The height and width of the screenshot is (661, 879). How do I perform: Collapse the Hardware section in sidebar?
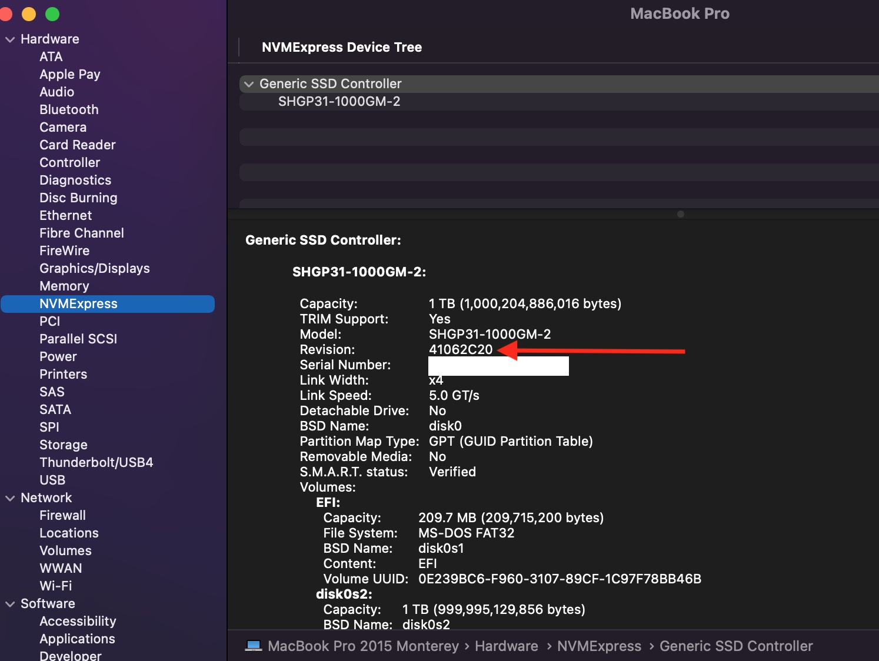(10, 39)
